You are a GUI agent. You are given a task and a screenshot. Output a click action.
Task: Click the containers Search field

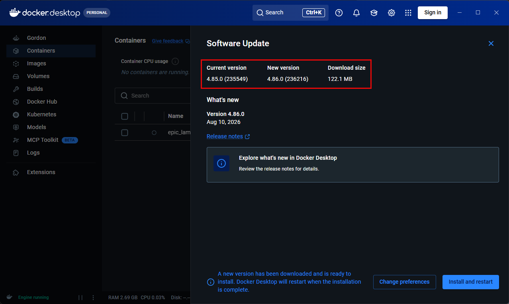click(153, 96)
